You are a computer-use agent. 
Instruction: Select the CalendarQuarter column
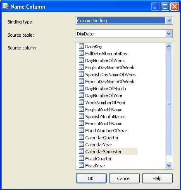[x=102, y=138]
